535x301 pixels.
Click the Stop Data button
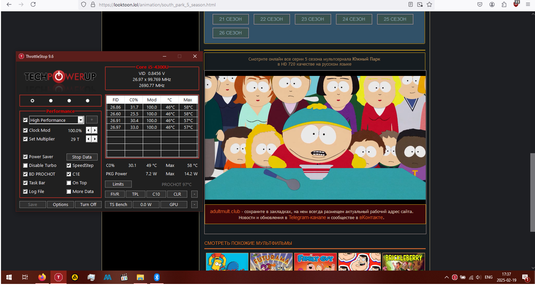click(82, 157)
